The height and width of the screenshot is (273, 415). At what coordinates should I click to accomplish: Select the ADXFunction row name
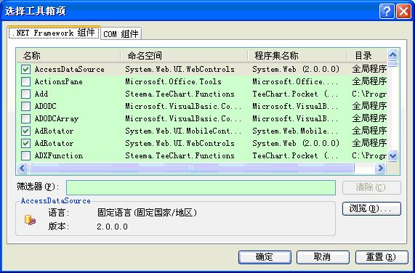[58, 155]
